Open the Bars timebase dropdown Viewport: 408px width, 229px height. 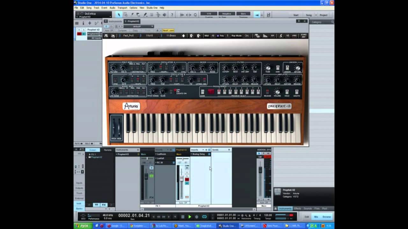click(x=244, y=14)
